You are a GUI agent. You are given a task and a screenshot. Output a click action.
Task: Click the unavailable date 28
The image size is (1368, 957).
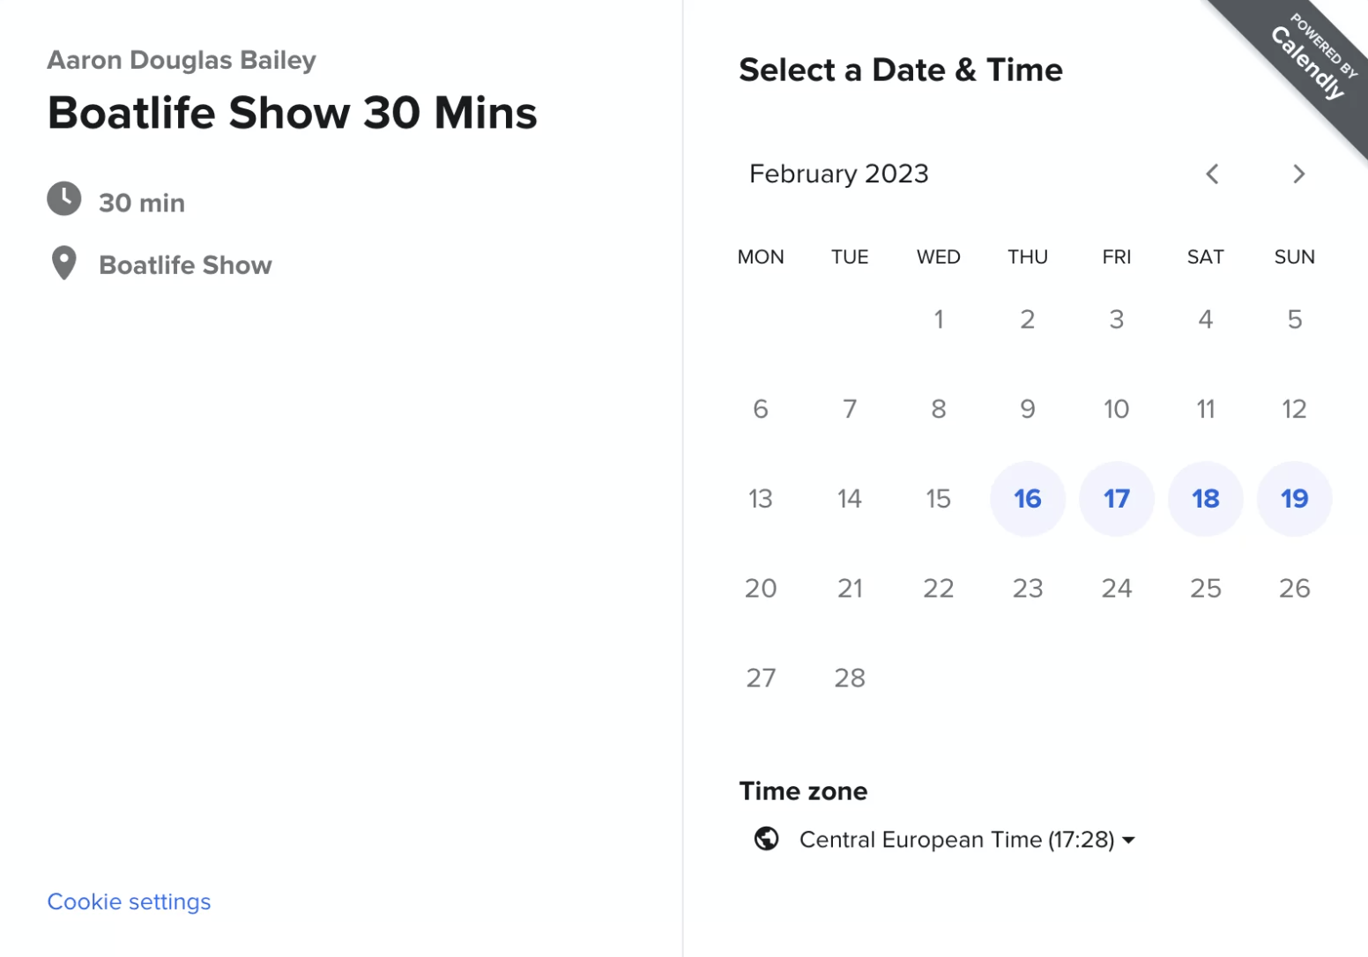point(850,678)
